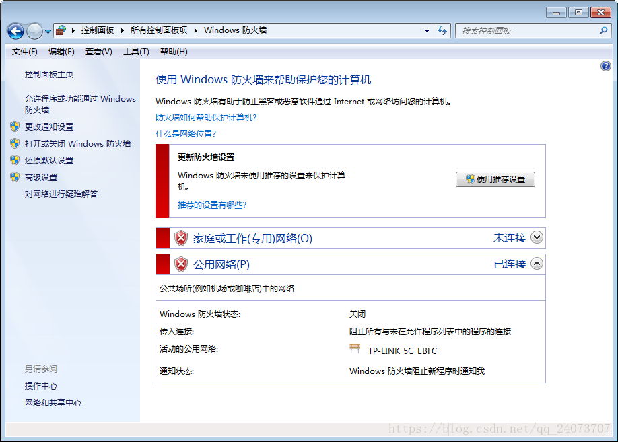
Task: Click 所有控制面板项 in the breadcrumb
Action: 159,30
